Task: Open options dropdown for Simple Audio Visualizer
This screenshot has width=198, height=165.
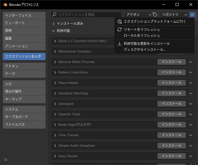Action: [x=191, y=146]
